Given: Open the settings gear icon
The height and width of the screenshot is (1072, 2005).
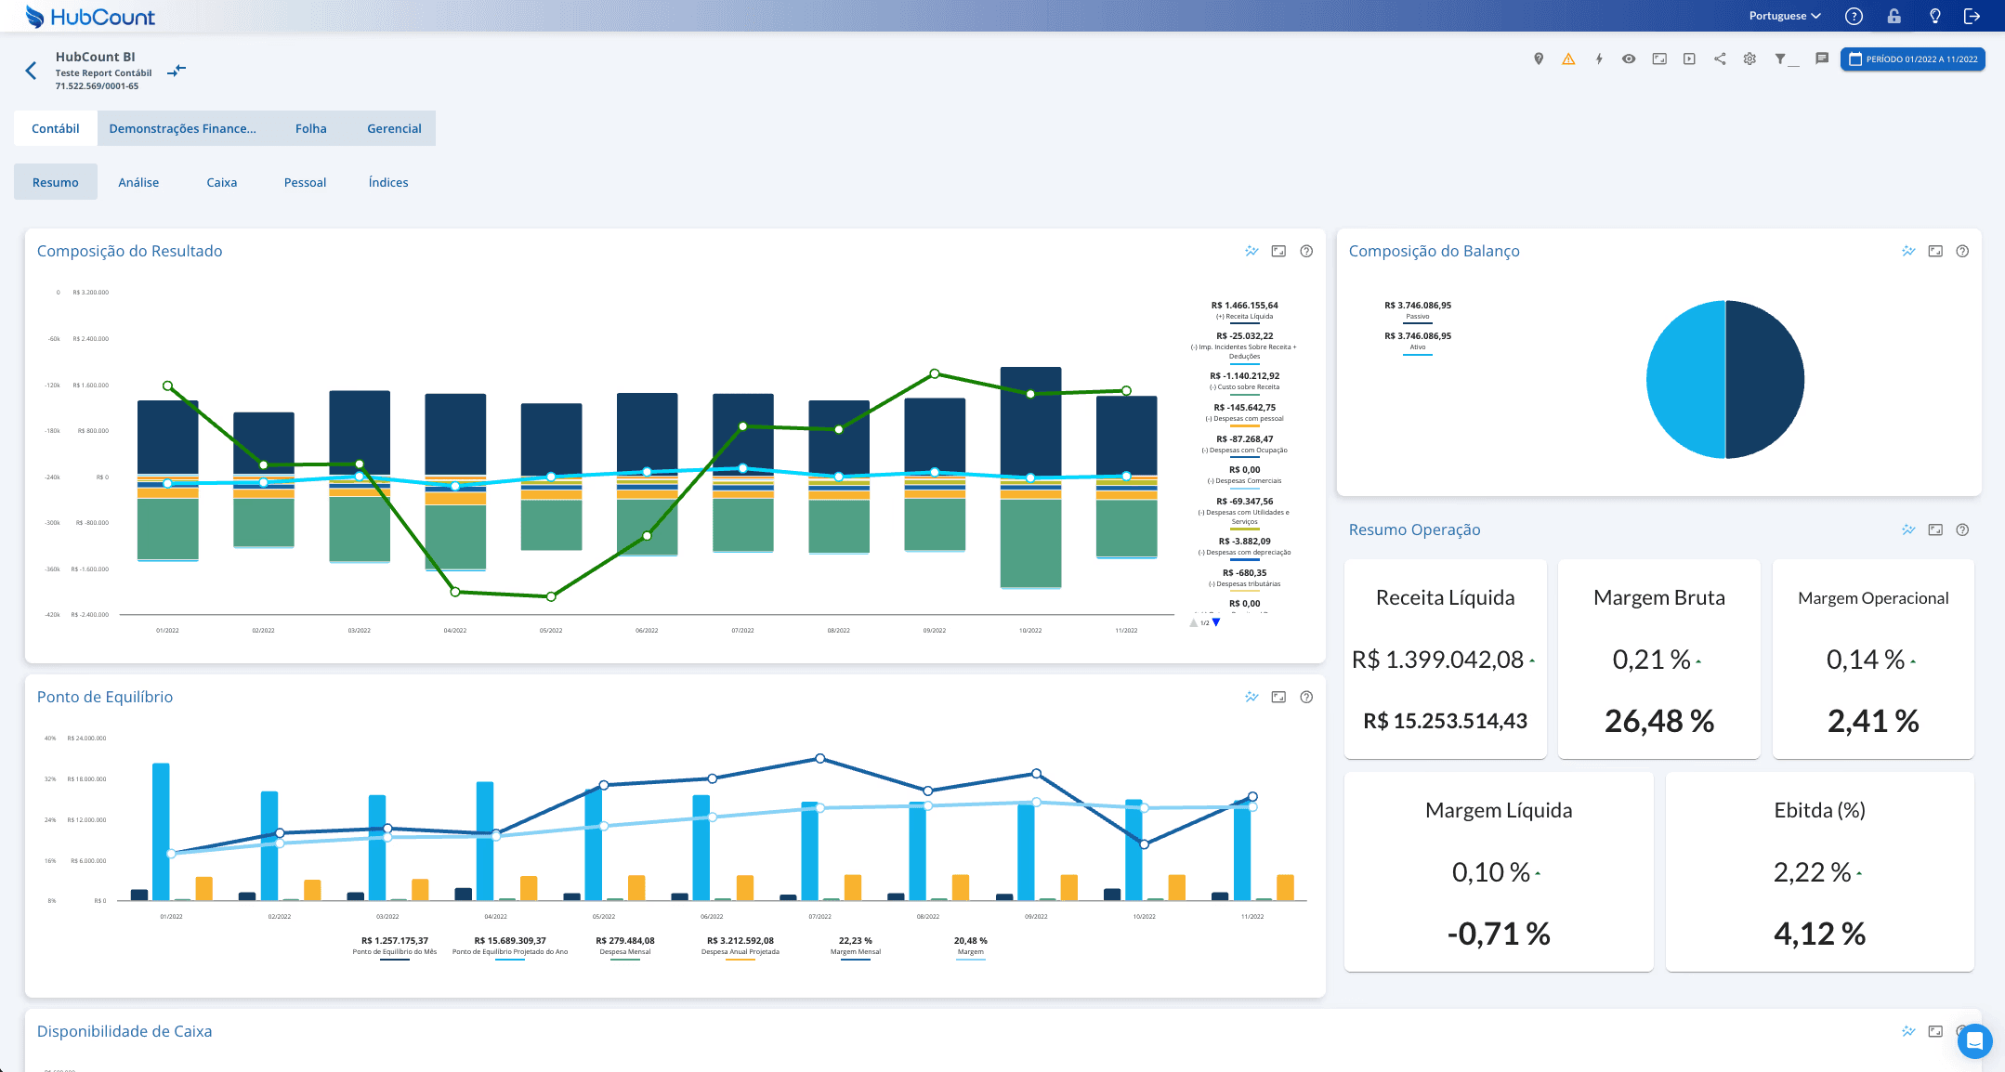Looking at the screenshot, I should [x=1749, y=59].
